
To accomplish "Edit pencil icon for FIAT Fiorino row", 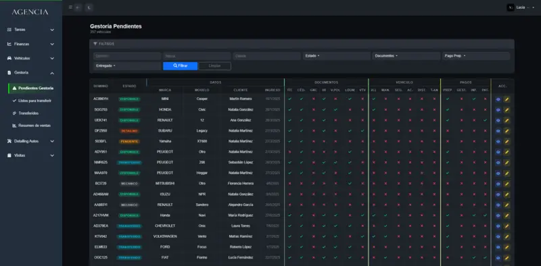I will tap(507, 258).
